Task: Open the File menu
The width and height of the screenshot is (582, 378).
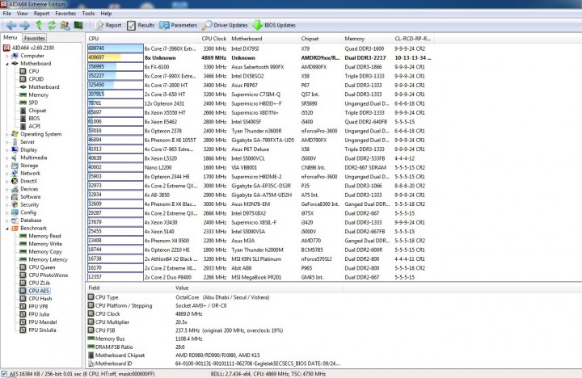Action: point(7,14)
